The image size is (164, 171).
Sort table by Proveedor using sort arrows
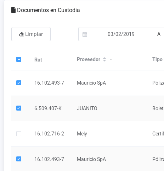click(104, 59)
